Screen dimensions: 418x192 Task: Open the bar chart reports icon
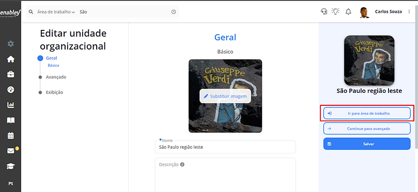point(11,105)
